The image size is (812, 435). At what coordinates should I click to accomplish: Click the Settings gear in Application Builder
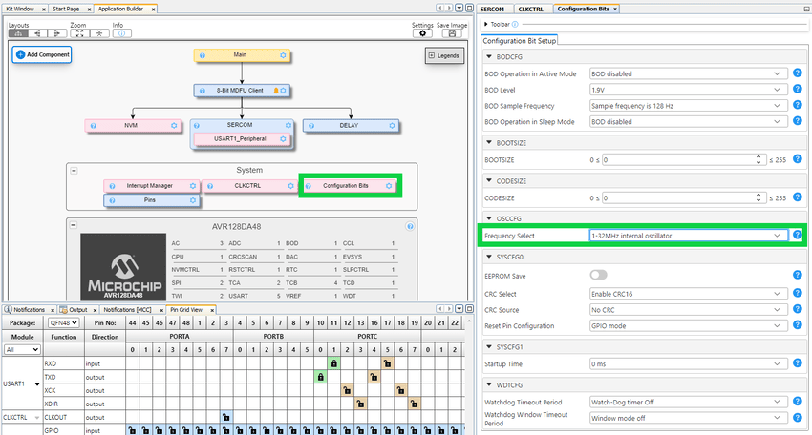tap(422, 33)
